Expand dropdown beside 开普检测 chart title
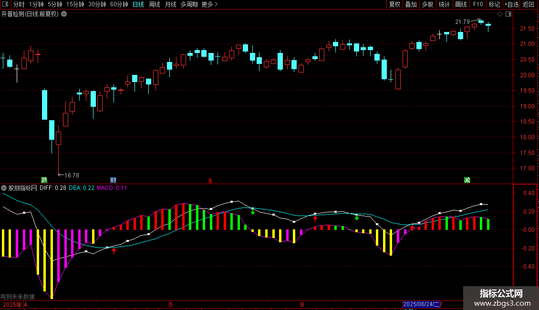 coord(64,14)
